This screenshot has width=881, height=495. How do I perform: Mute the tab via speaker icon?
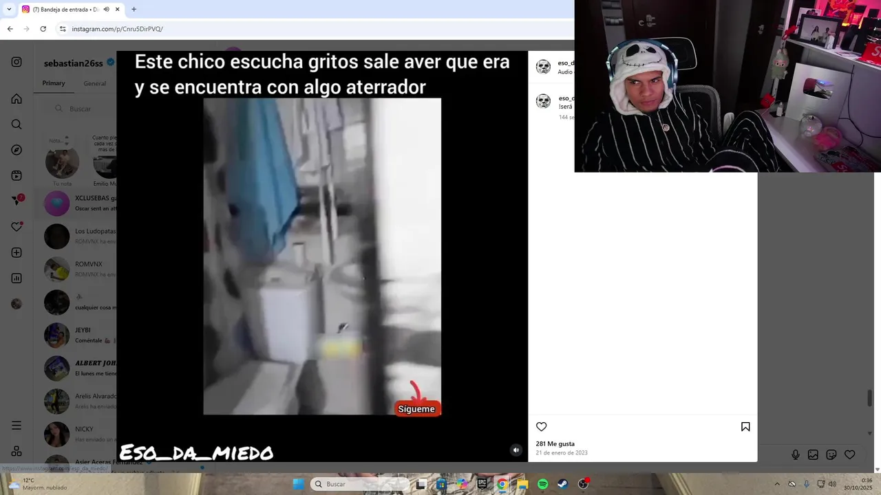[x=106, y=9]
